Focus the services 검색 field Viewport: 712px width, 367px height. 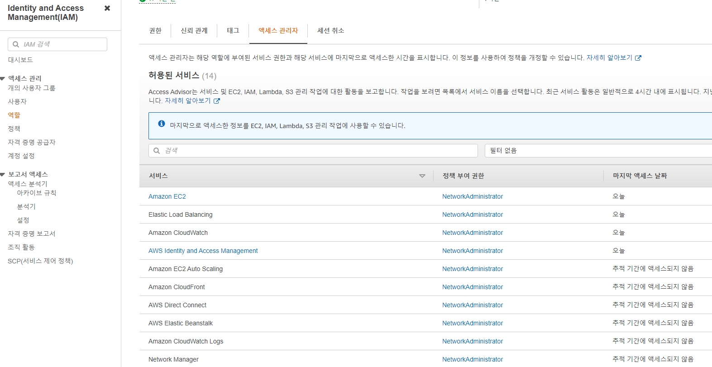coord(313,151)
